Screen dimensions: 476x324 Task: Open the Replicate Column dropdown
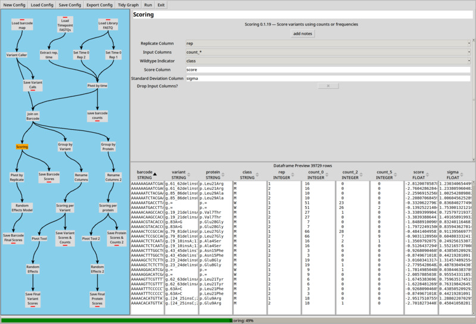coord(328,43)
